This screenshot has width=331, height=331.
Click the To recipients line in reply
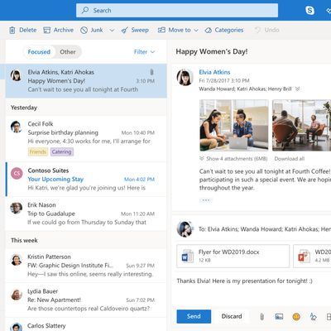point(264,229)
